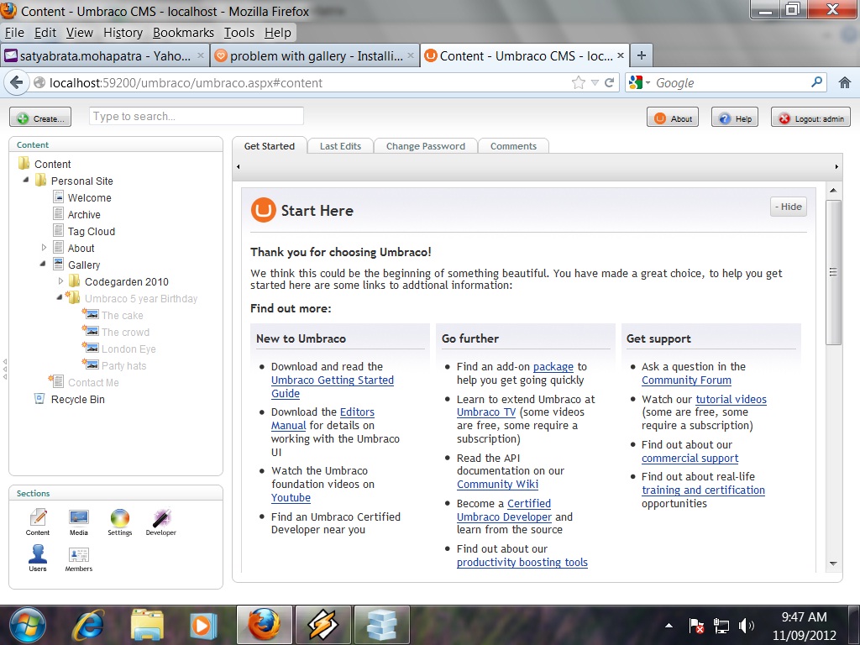Image resolution: width=860 pixels, height=645 pixels.
Task: Go to the Firefox home page icon
Action: click(x=845, y=83)
